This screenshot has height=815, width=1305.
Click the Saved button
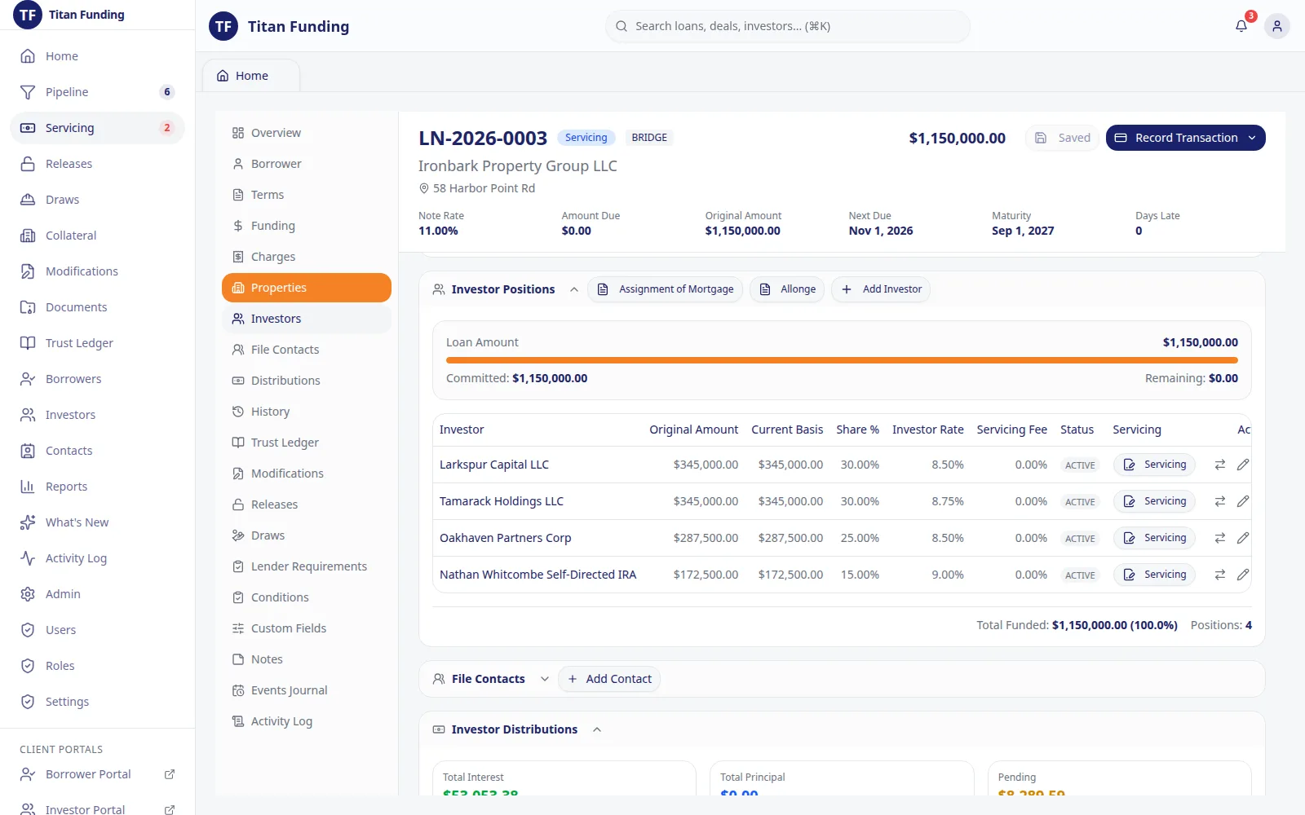point(1063,138)
